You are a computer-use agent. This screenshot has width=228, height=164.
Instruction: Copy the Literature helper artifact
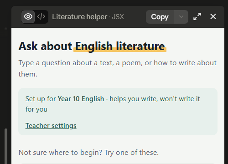click(160, 17)
